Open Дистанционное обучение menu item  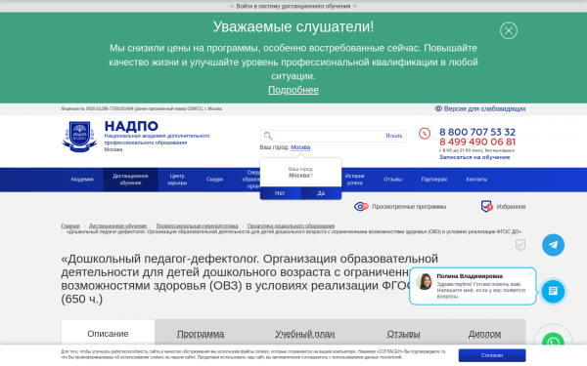coord(130,180)
